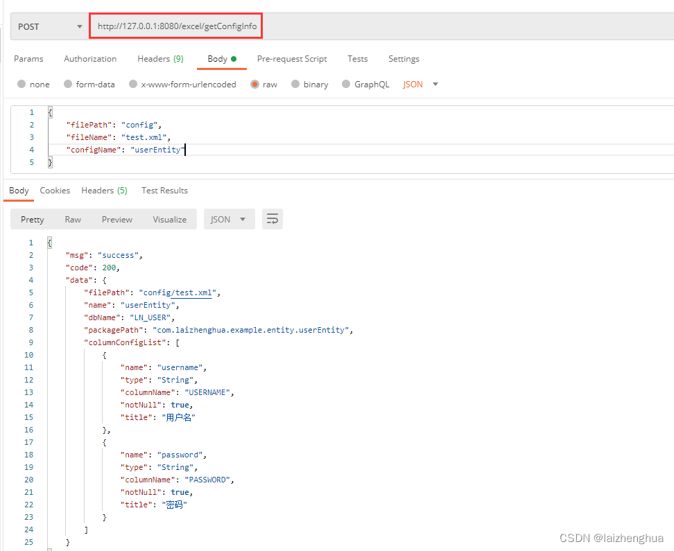Open the request Headers (9) tab
Screen dimensions: 674x551
[x=160, y=59]
